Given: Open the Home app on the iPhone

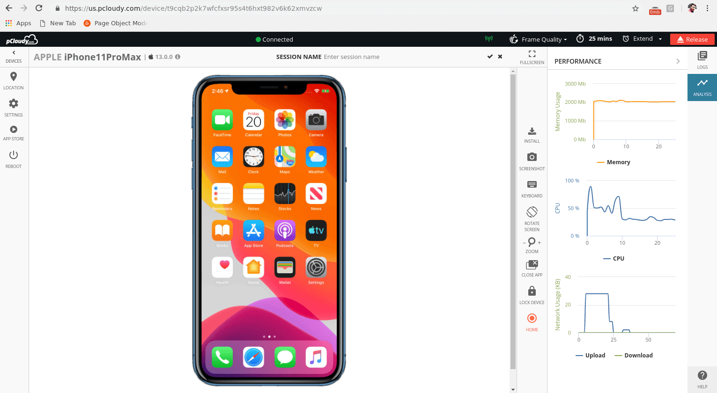Looking at the screenshot, I should pyautogui.click(x=253, y=268).
